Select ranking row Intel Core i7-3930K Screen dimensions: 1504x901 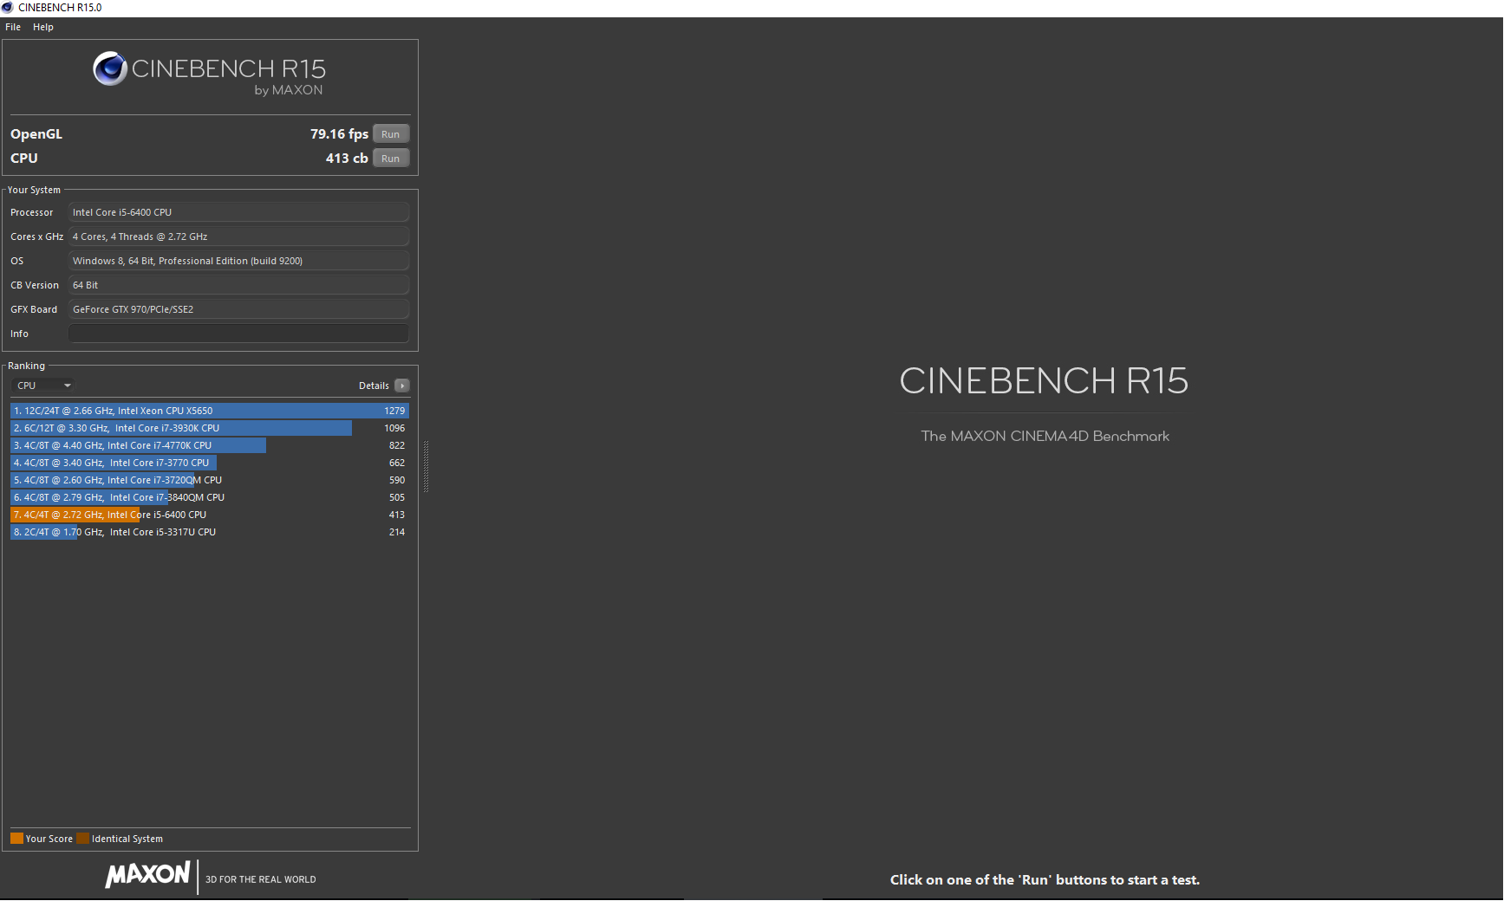[210, 428]
